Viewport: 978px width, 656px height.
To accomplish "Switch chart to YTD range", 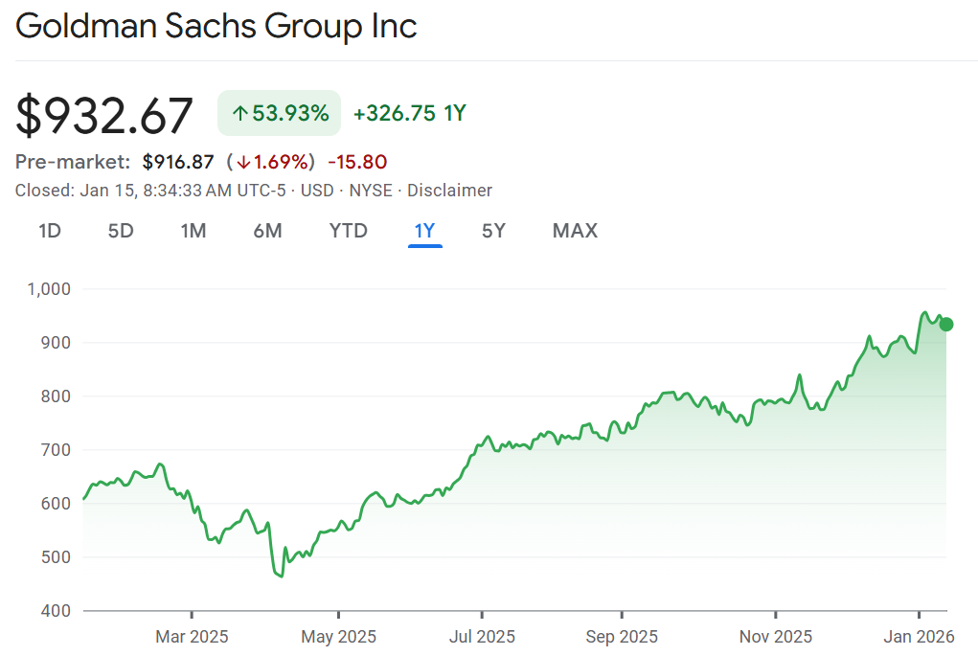I will click(349, 231).
